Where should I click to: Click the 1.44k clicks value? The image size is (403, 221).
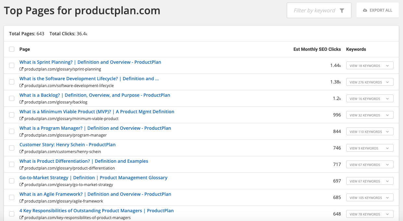coord(335,65)
